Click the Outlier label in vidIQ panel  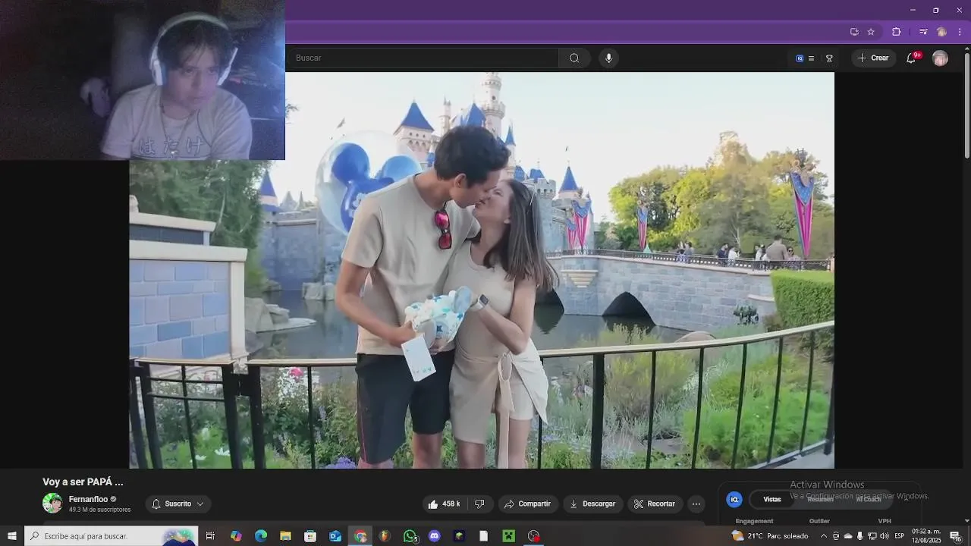point(819,521)
